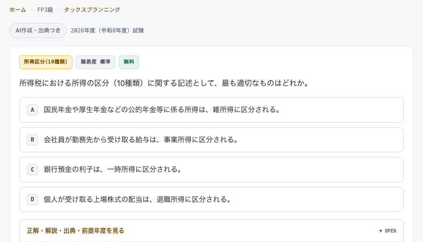Click the 無料 tag

[x=129, y=62]
